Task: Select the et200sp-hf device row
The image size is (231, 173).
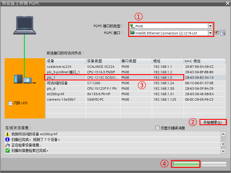Action: (136, 94)
